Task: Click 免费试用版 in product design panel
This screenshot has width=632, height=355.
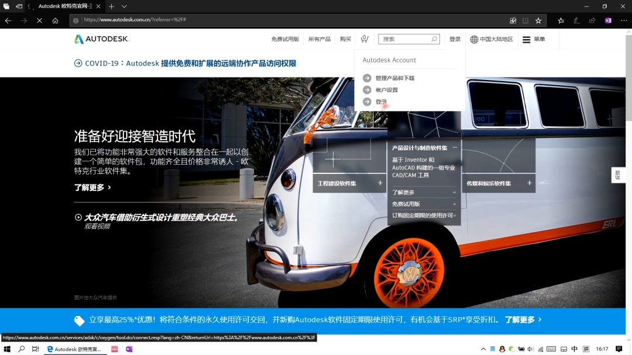Action: (424, 204)
